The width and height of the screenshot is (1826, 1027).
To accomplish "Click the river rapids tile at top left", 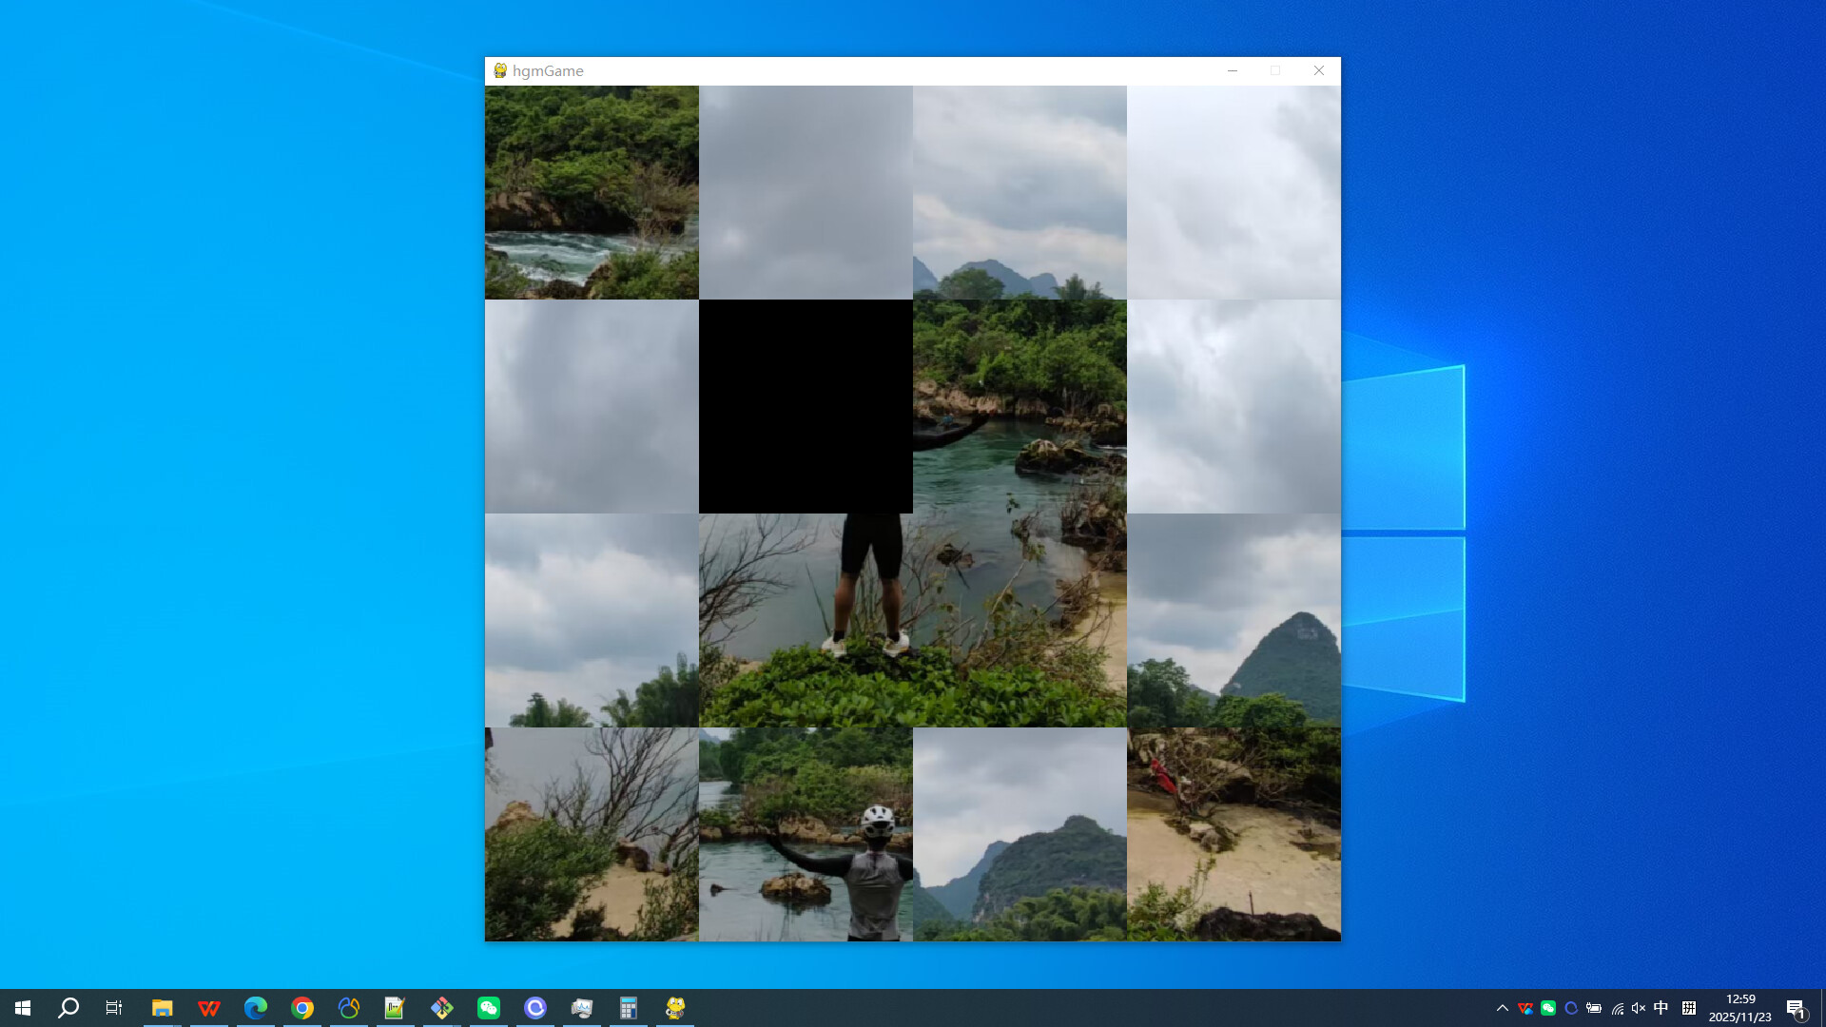I will point(592,192).
